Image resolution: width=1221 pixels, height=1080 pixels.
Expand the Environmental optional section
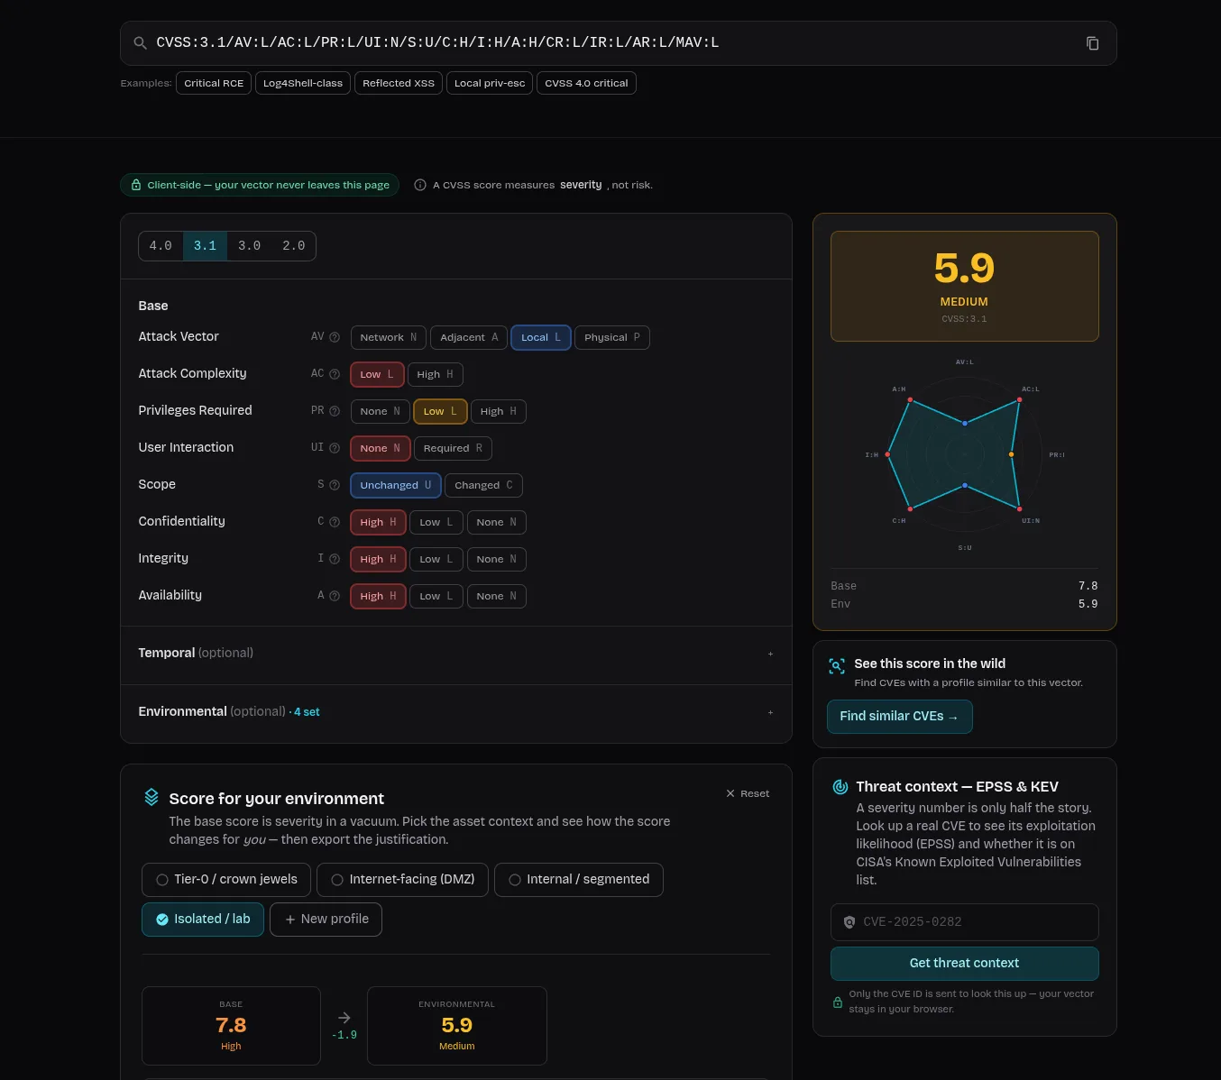[456, 712]
